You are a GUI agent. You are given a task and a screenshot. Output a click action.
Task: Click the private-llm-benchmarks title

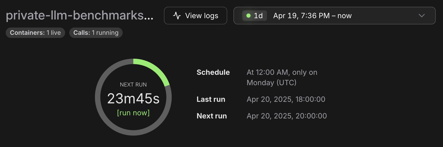tap(80, 15)
